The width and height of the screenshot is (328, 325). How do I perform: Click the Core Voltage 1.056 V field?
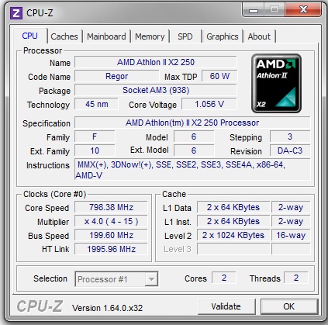click(209, 104)
